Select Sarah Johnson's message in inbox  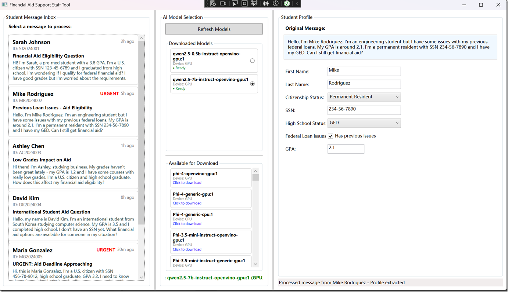[x=74, y=60]
